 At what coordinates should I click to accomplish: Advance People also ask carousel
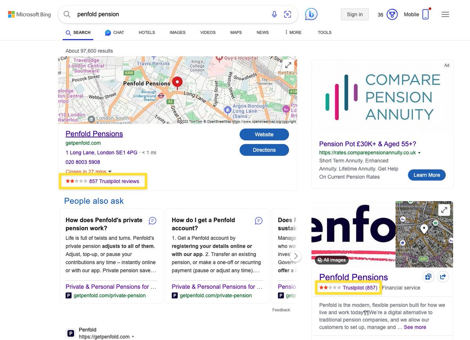[296, 256]
